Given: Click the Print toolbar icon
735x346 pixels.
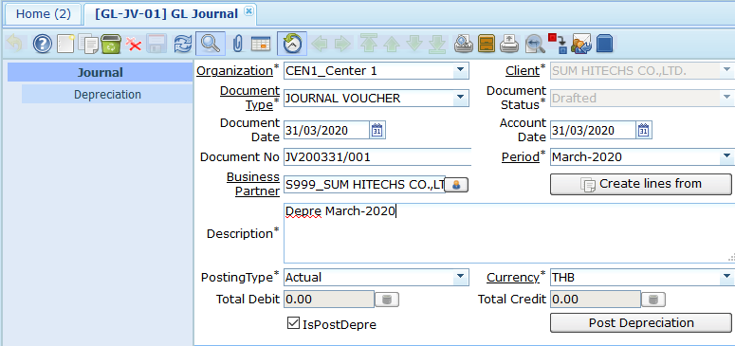Looking at the screenshot, I should pos(509,44).
